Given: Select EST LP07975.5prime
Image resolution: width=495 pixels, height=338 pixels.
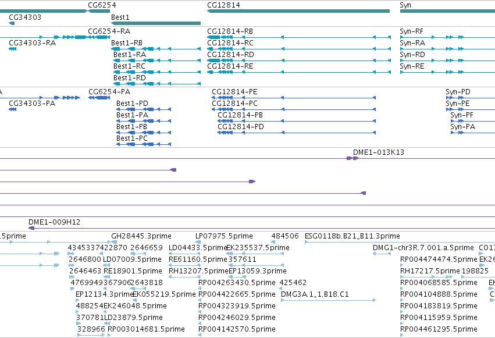Looking at the screenshot, I should pos(224,236).
